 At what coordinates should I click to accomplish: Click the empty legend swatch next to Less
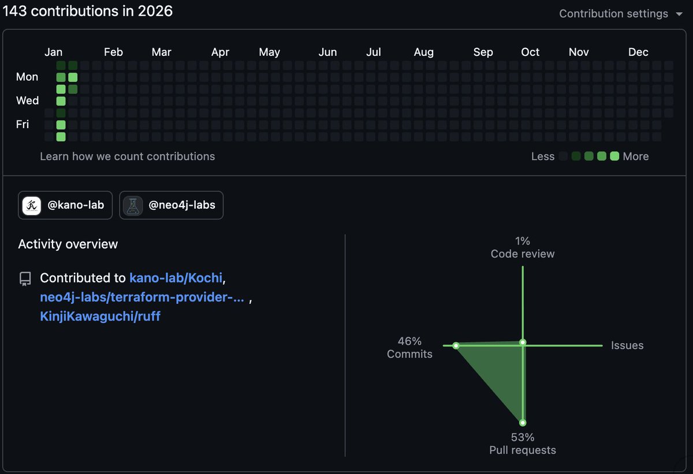click(x=563, y=156)
